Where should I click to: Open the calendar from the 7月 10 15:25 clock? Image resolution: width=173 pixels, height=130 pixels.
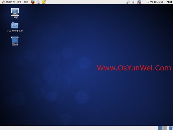(x=155, y=2)
